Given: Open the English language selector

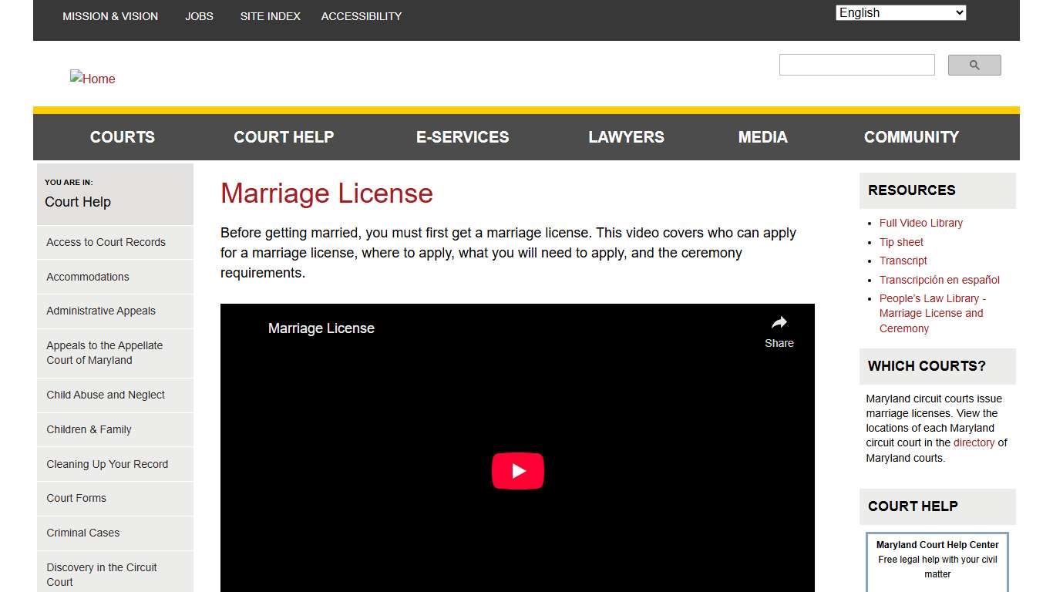Looking at the screenshot, I should pyautogui.click(x=900, y=12).
